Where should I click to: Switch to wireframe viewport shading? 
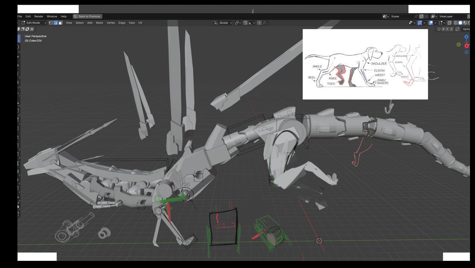456,23
